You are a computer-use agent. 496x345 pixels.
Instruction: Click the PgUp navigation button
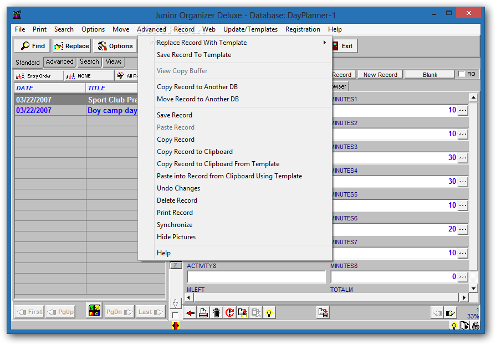point(60,312)
